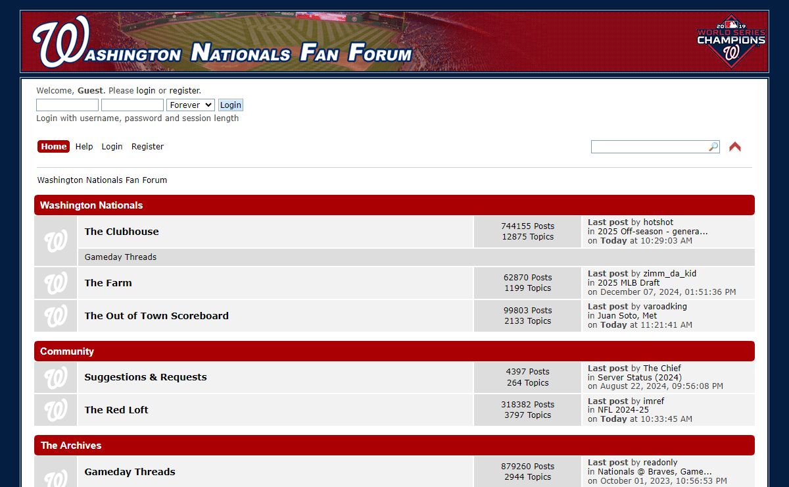Select the Home menu tab
789x487 pixels.
(x=54, y=147)
